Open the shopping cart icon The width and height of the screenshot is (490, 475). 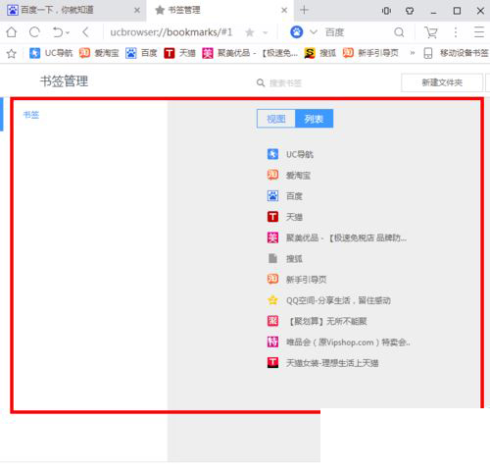pos(431,32)
